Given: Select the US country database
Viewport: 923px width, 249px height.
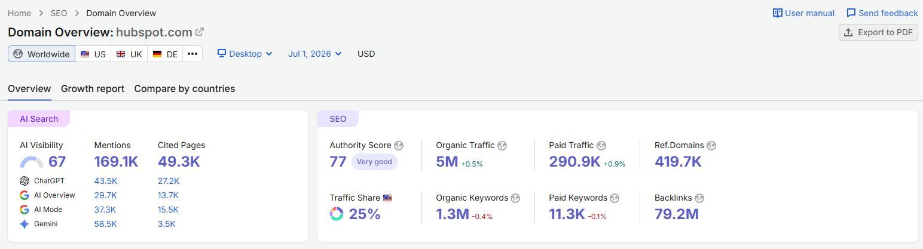Looking at the screenshot, I should [x=93, y=54].
